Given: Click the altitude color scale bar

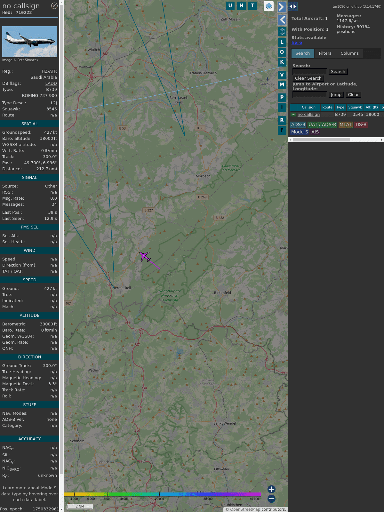Looking at the screenshot, I should point(163,494).
